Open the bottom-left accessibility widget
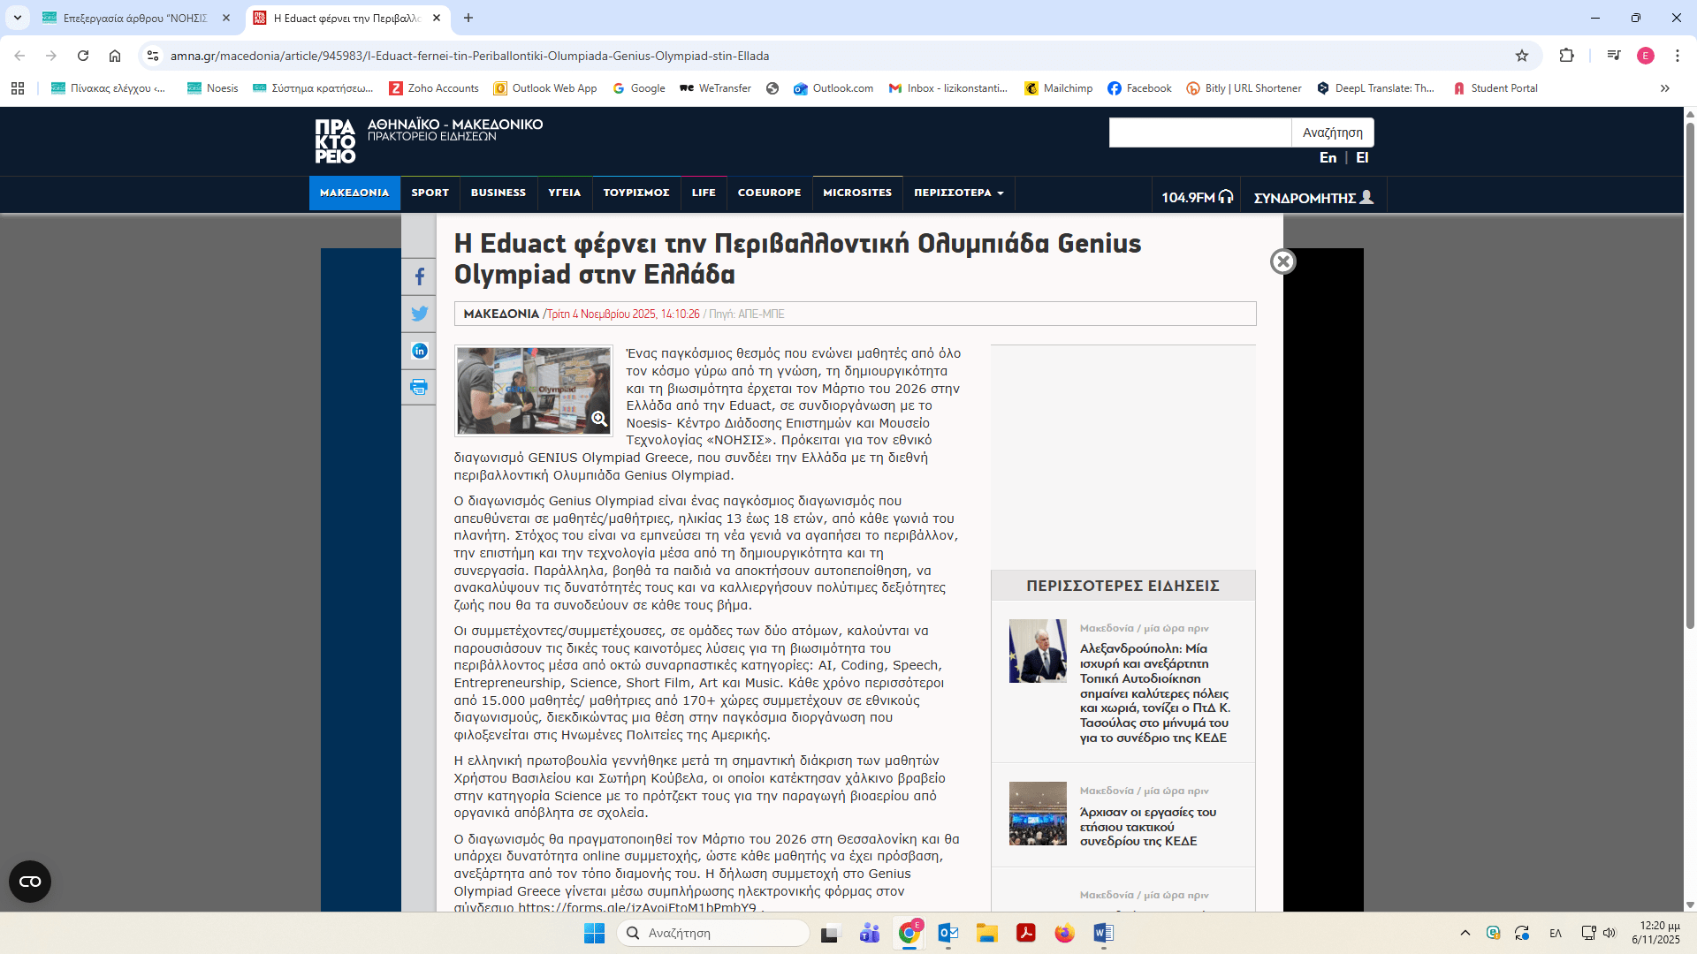Viewport: 1697px width, 954px height. 30,881
